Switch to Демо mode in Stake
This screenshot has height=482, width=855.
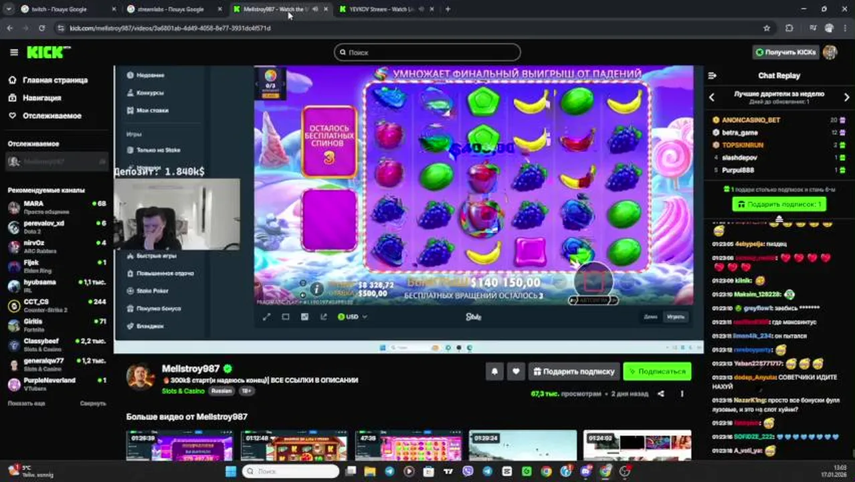(x=650, y=317)
